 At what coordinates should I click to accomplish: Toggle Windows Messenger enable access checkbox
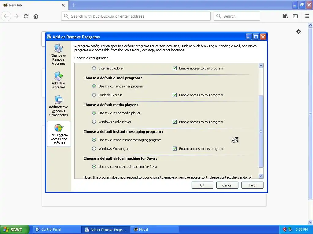click(175, 149)
